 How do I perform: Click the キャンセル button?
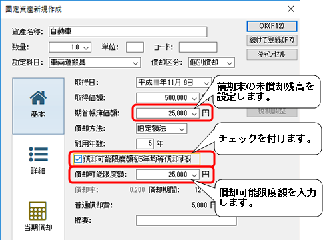[x=272, y=55]
